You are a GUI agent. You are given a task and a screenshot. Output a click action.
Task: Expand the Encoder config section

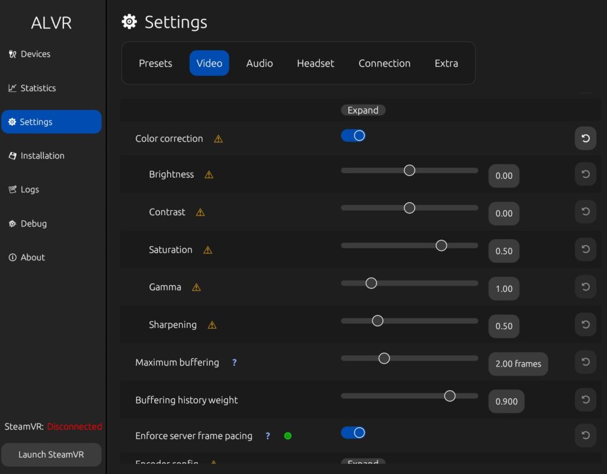point(363,462)
